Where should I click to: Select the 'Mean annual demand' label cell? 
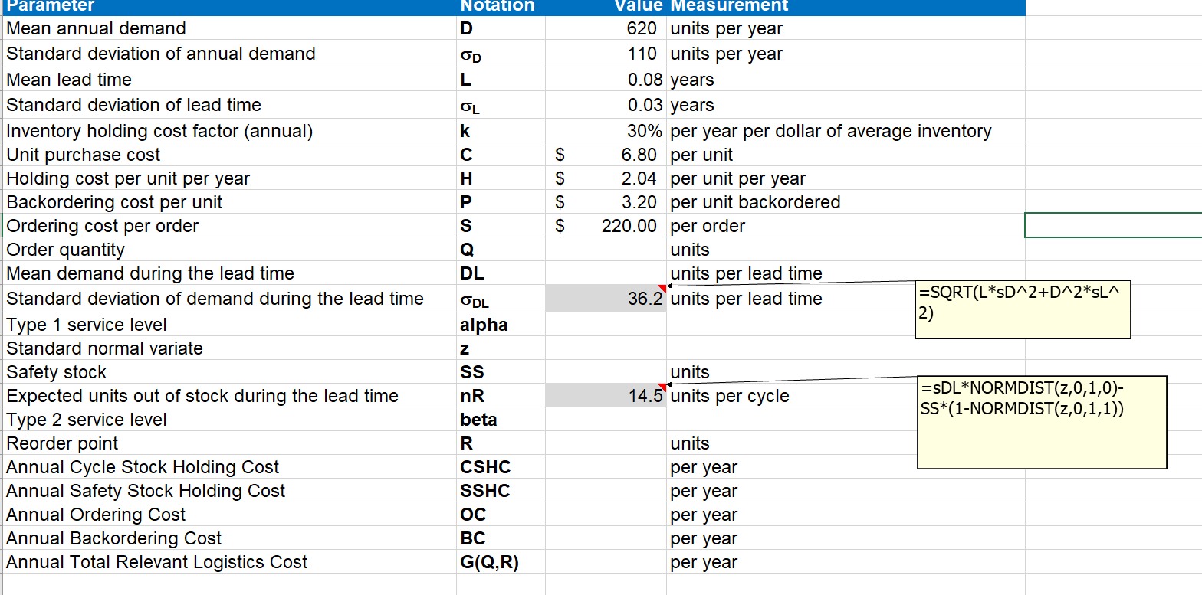pyautogui.click(x=229, y=28)
